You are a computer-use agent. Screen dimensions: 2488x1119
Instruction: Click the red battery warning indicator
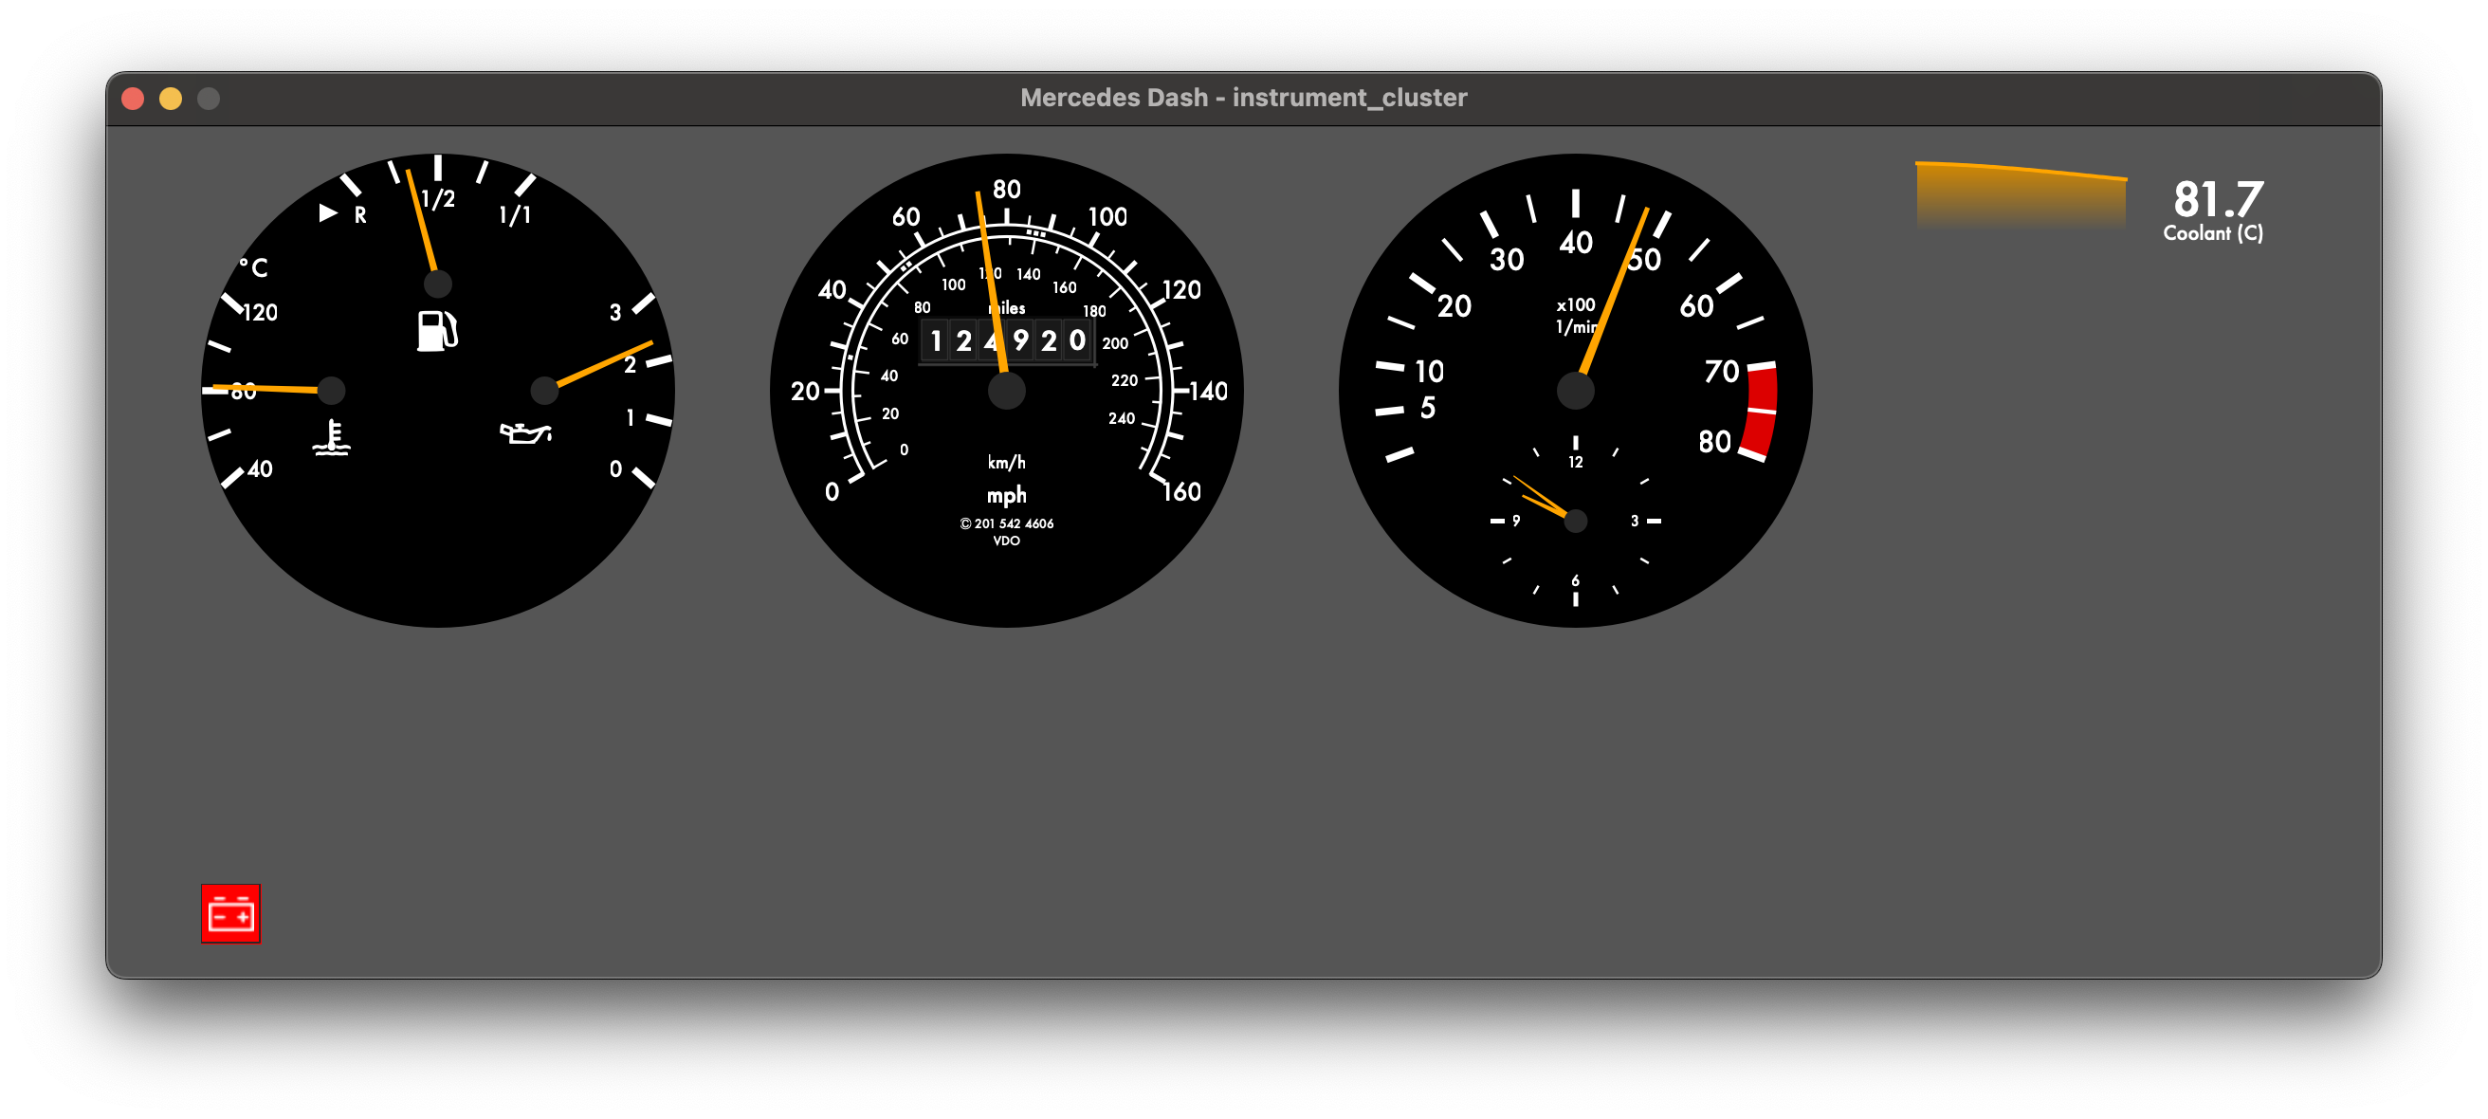click(x=230, y=913)
